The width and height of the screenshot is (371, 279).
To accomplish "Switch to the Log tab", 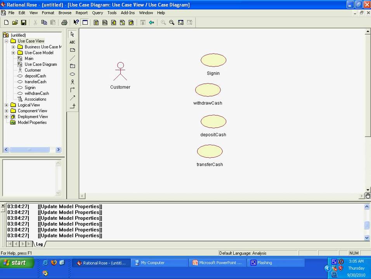I will click(40, 244).
